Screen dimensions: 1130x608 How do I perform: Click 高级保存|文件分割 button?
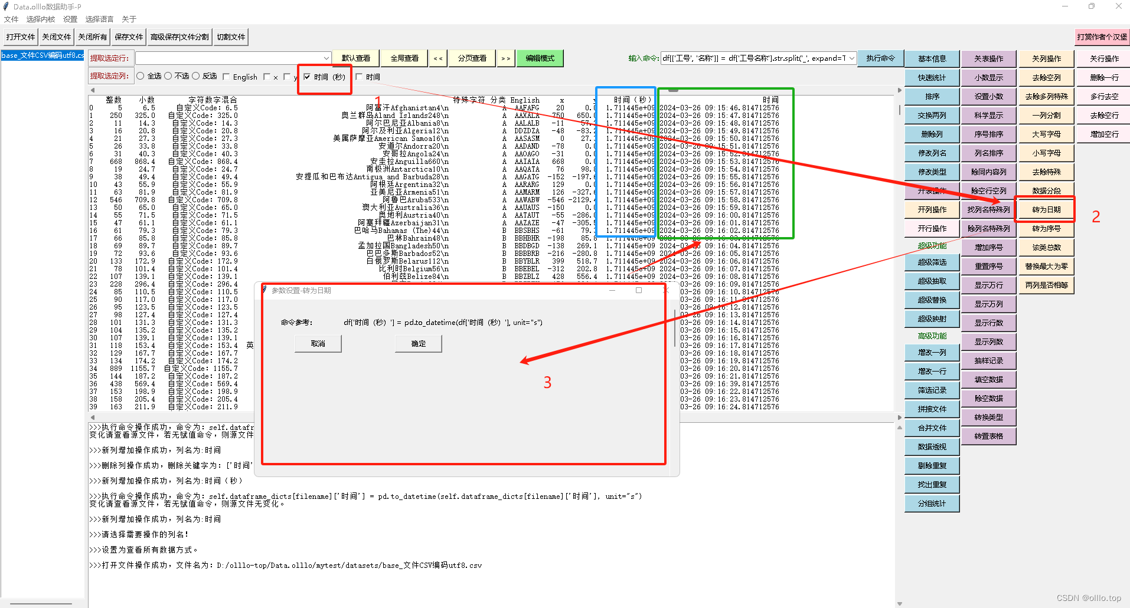point(179,37)
